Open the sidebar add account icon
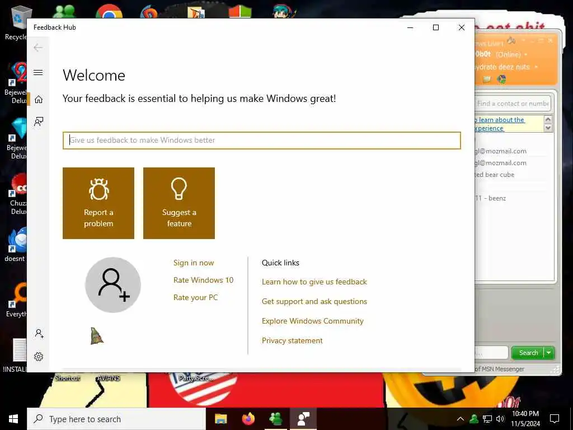Screen dimensions: 573x430 pos(39,334)
